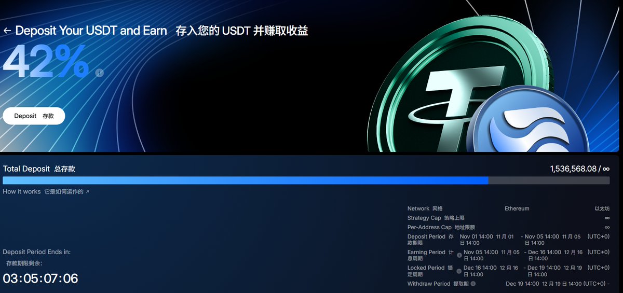Click the Deposit button
Viewport: 623px width, 293px height.
point(34,116)
